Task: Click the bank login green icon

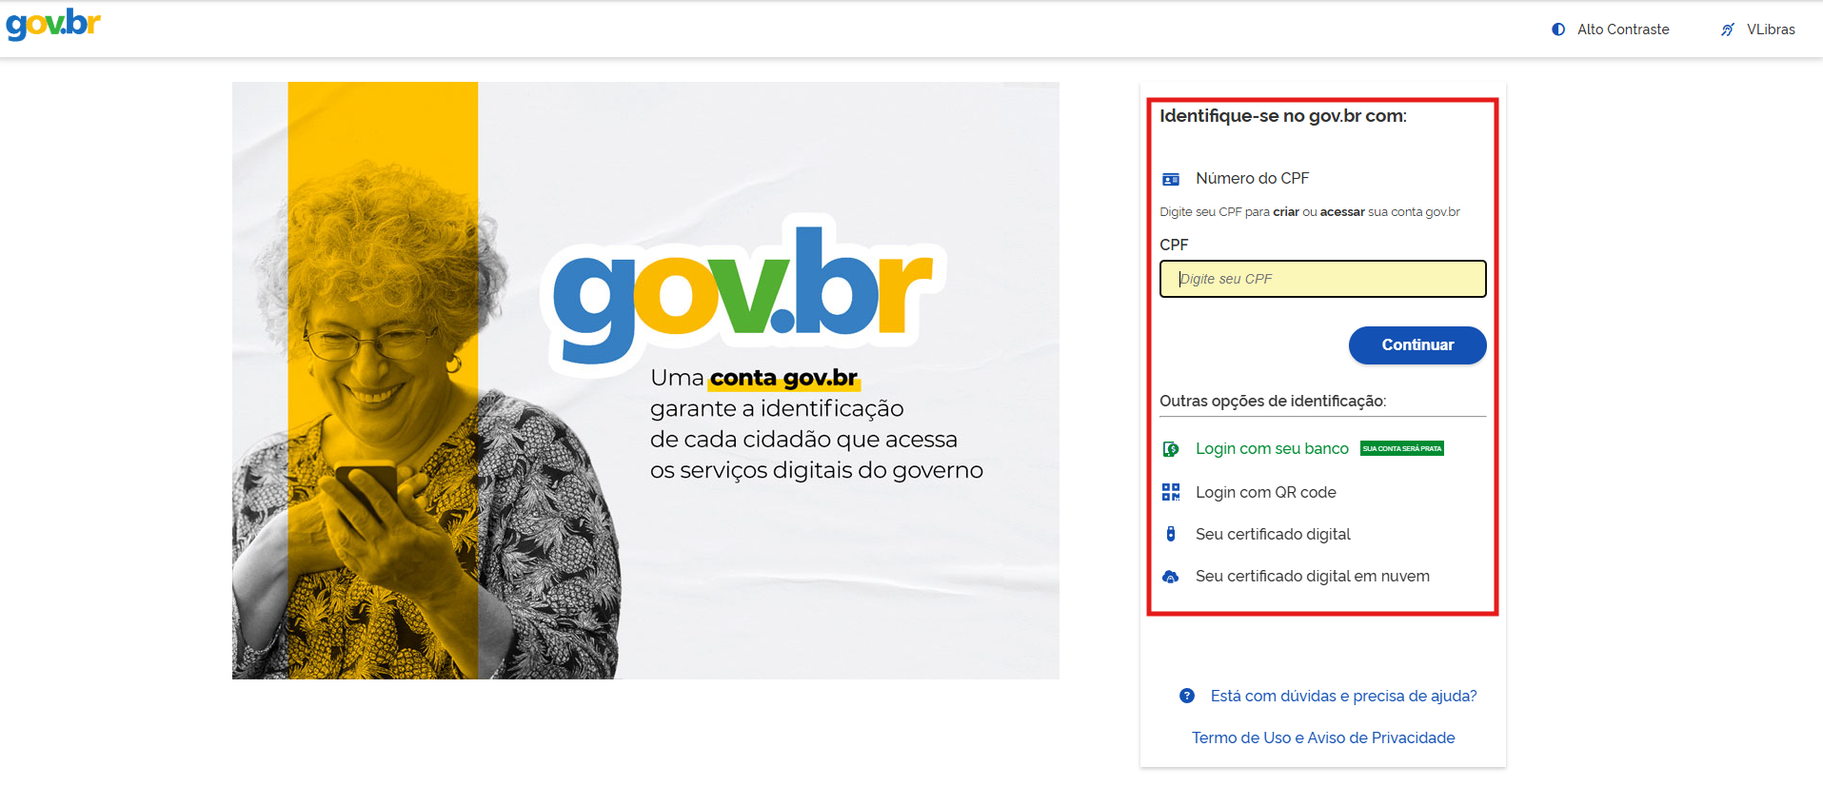Action: (1171, 449)
